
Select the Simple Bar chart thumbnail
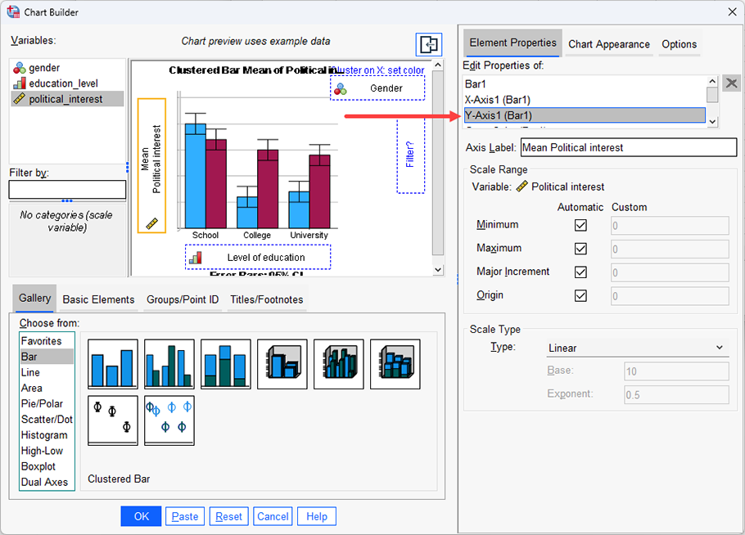[113, 364]
